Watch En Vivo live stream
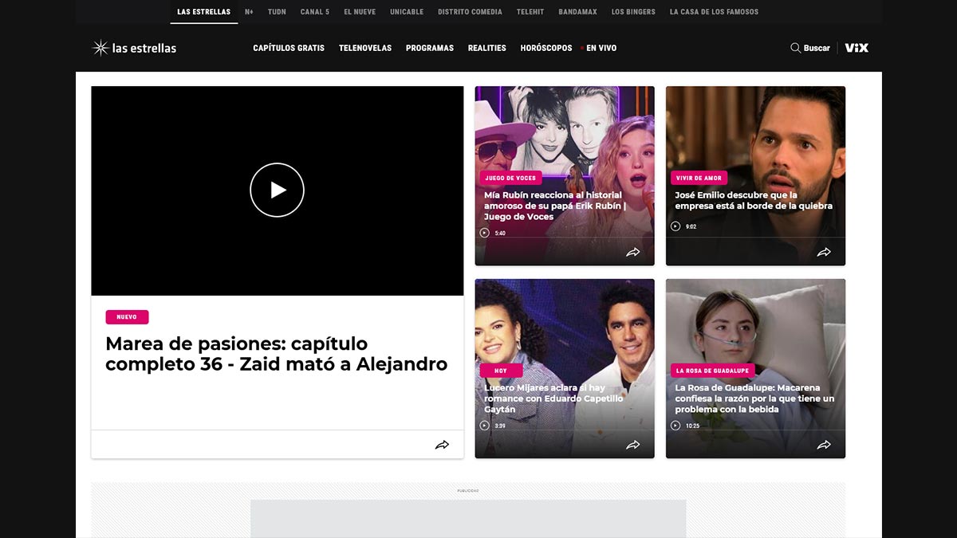This screenshot has width=957, height=538. point(601,48)
